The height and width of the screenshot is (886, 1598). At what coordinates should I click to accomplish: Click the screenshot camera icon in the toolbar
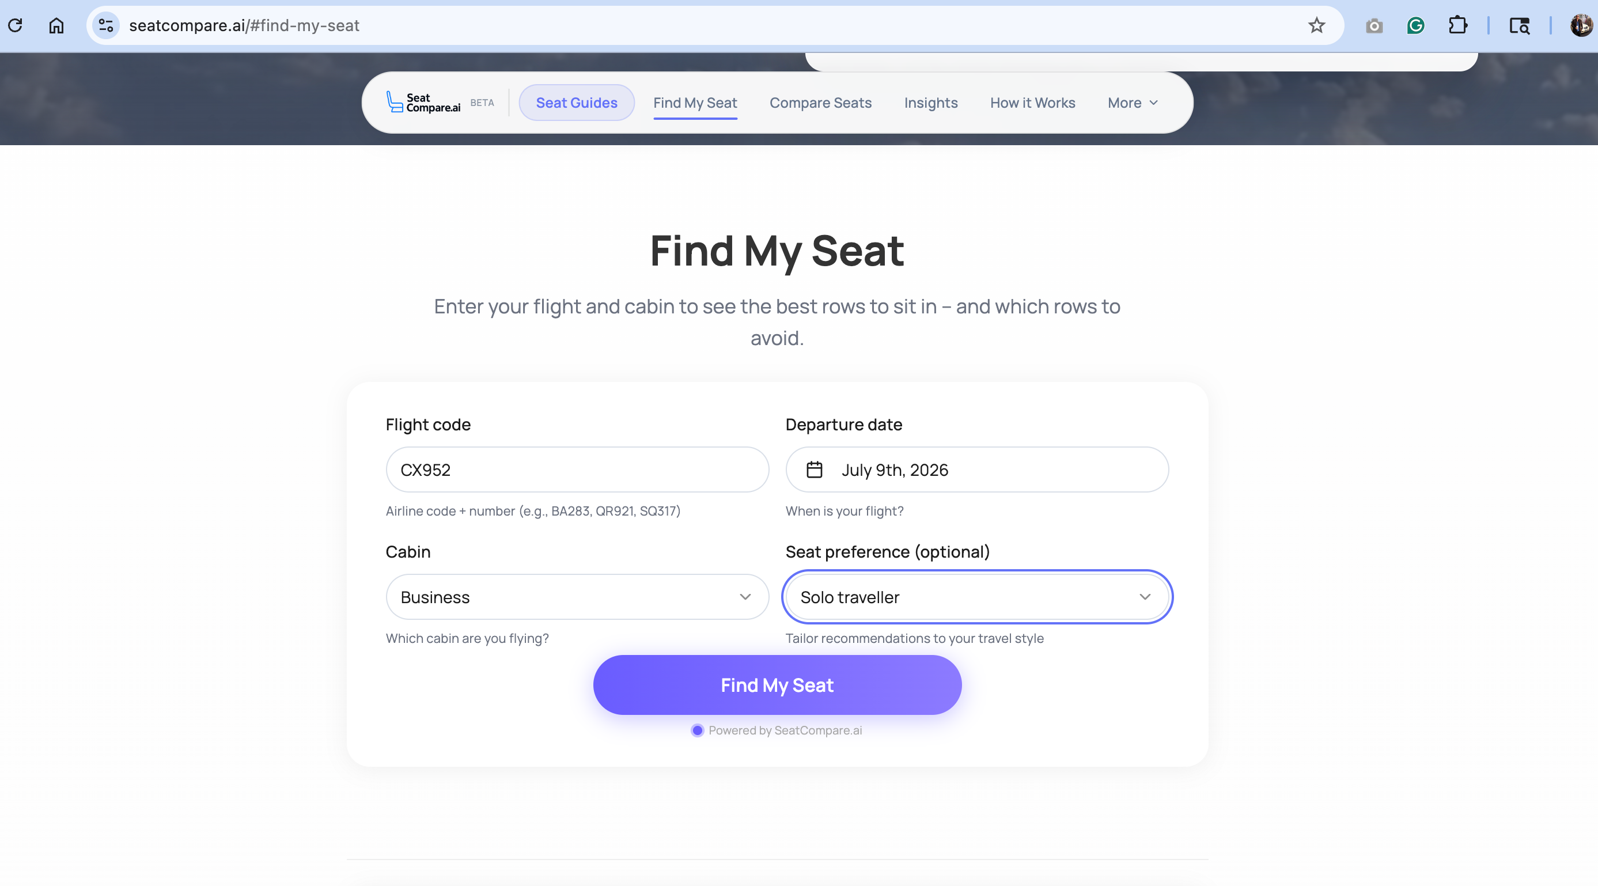point(1373,25)
